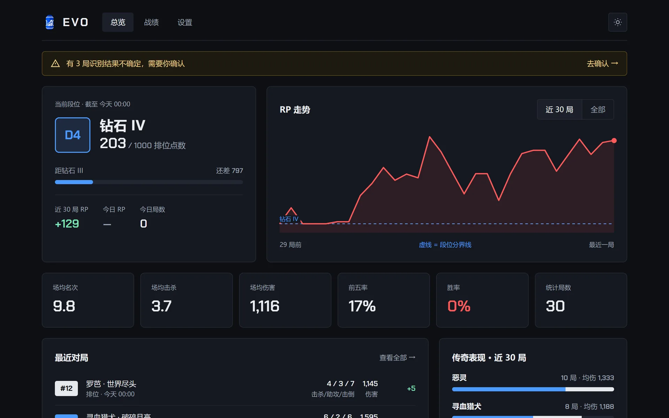Click the 还差 797 text
The width and height of the screenshot is (669, 418).
pyautogui.click(x=229, y=171)
